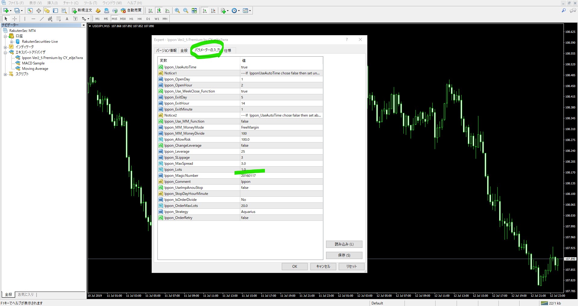Screen dimensions: 578x306
Task: Open the チャート (C) menu
Action: pos(71,3)
